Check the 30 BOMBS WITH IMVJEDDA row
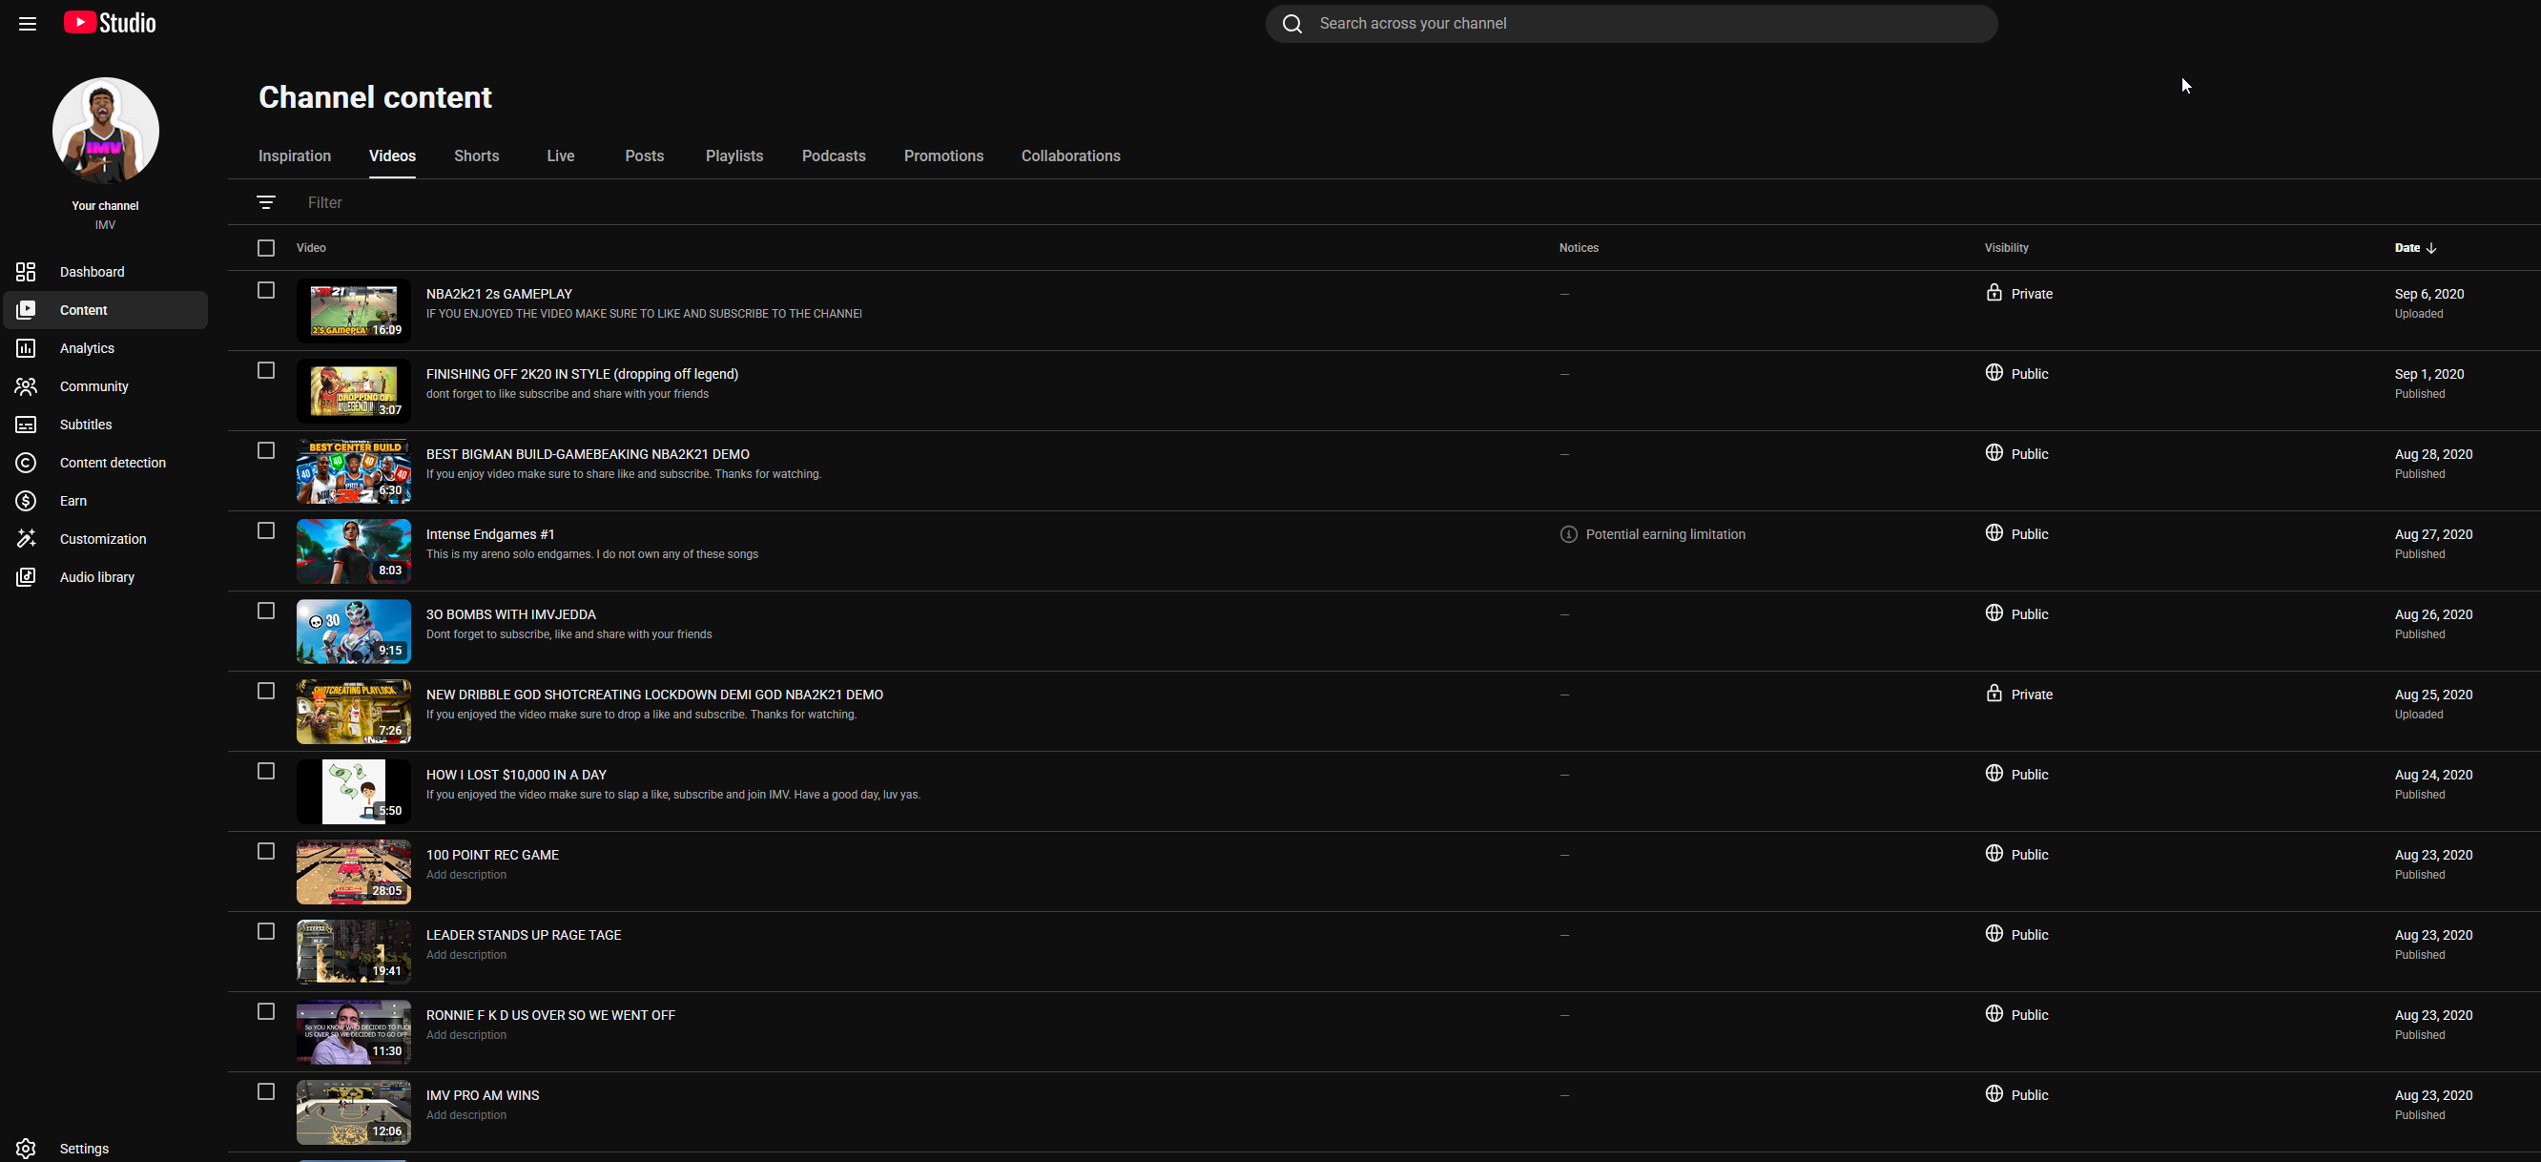Screen dimensions: 2541x1162 (x=266, y=611)
